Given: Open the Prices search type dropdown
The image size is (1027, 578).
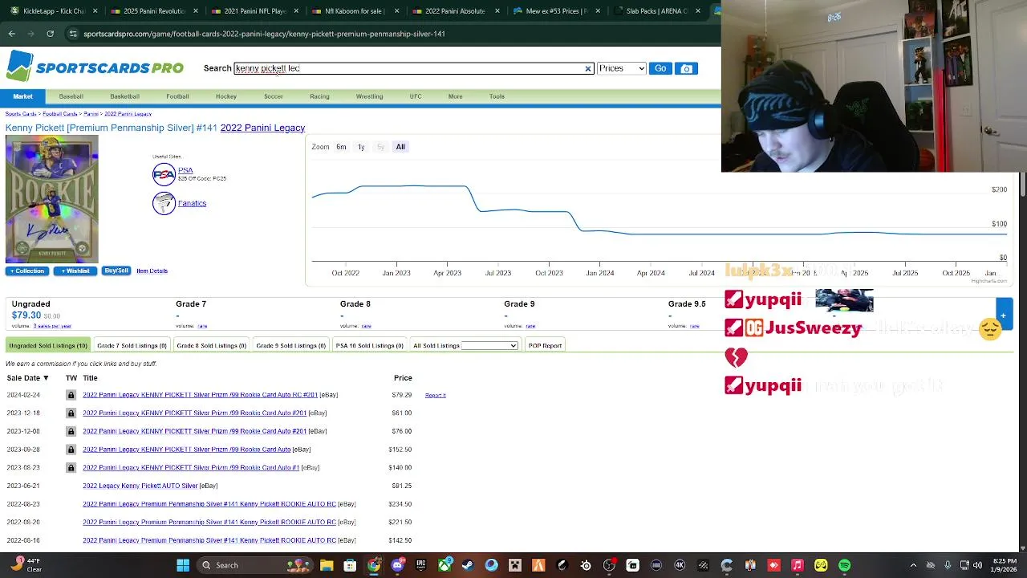Looking at the screenshot, I should pos(622,68).
